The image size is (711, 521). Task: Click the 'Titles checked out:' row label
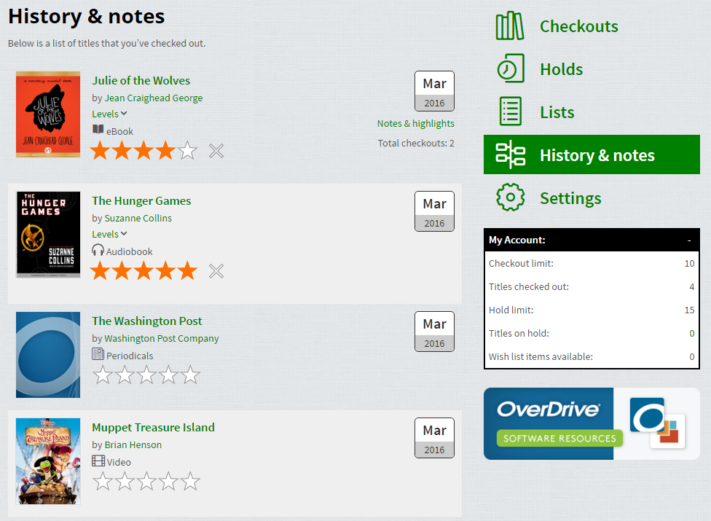(x=529, y=286)
